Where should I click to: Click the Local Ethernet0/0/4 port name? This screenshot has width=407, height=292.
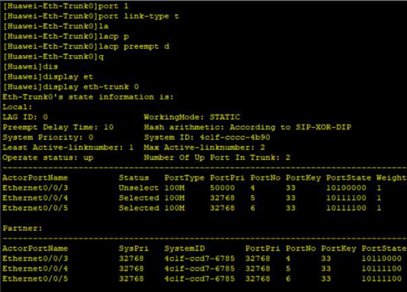point(35,198)
